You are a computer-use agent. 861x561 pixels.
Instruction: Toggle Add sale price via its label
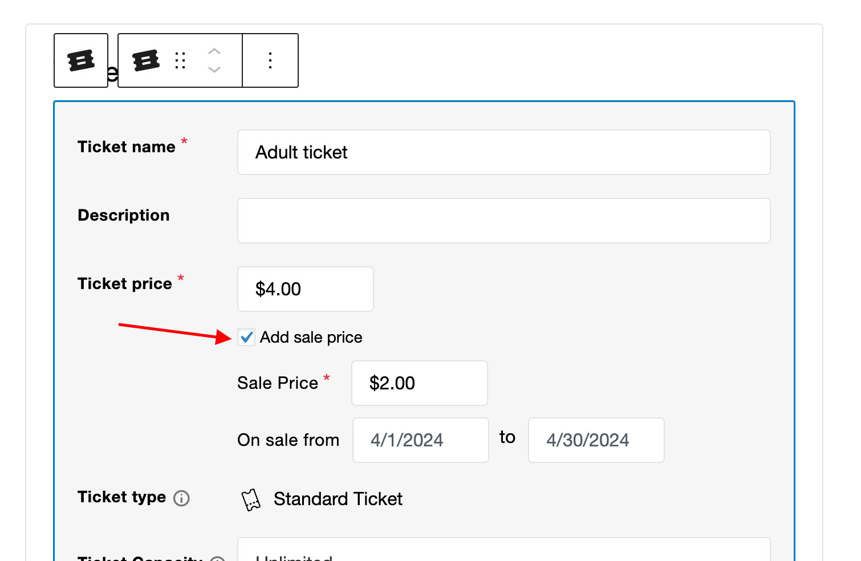pyautogui.click(x=311, y=337)
